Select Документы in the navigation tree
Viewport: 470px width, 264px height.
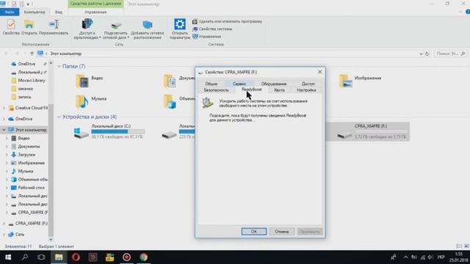pos(29,147)
